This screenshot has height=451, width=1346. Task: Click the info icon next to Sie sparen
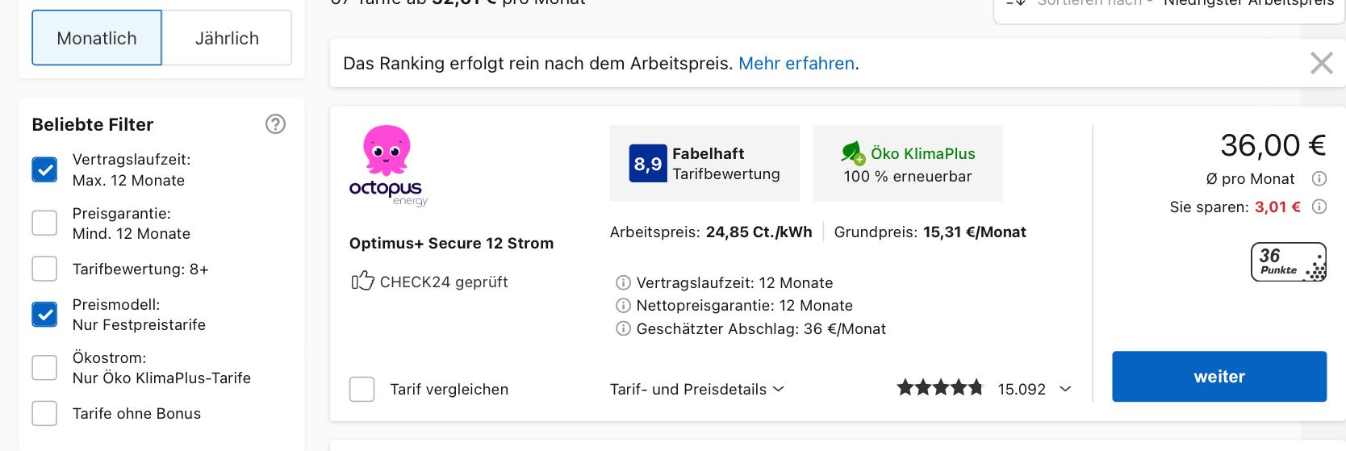pyautogui.click(x=1319, y=207)
